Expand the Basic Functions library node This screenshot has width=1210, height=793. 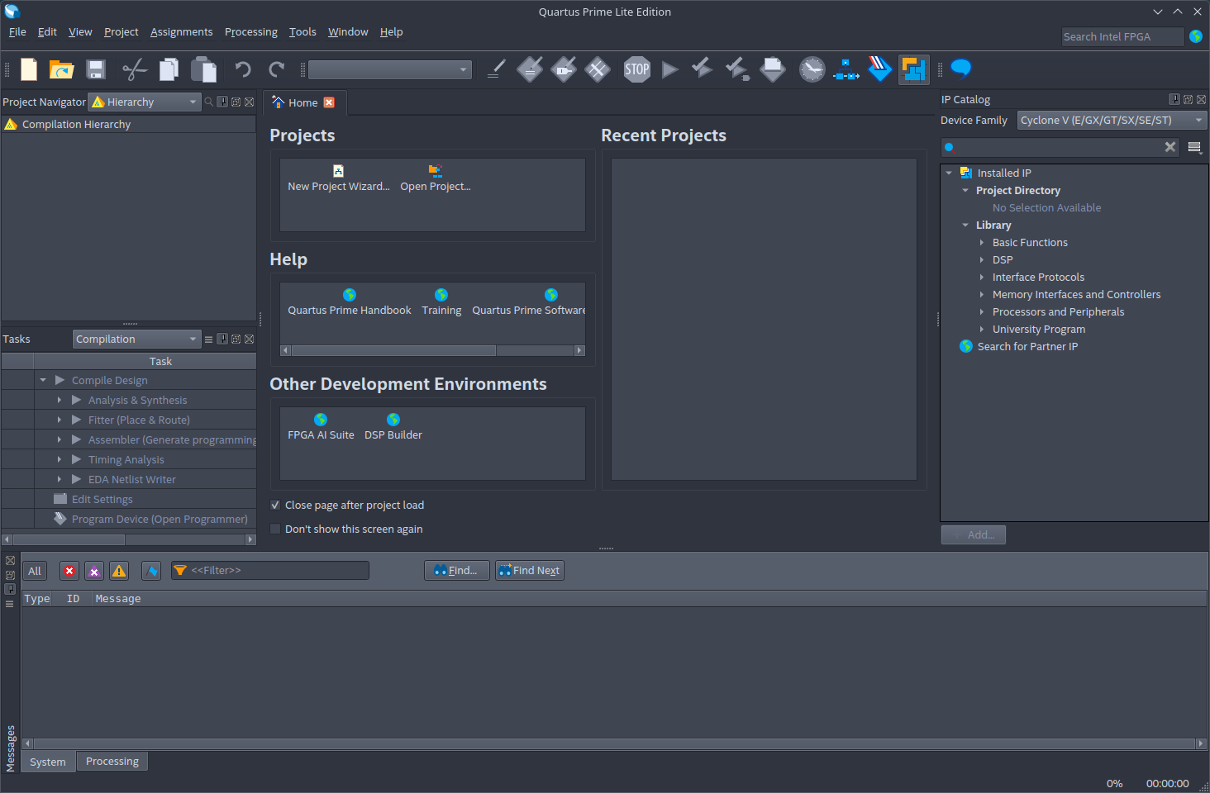coord(982,243)
